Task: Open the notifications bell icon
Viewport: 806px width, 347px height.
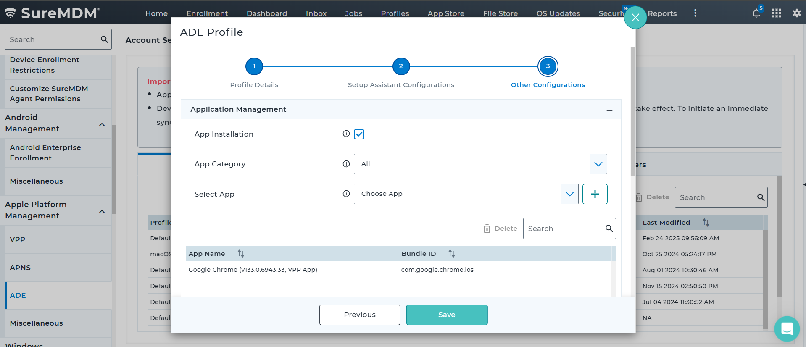Action: coord(756,13)
